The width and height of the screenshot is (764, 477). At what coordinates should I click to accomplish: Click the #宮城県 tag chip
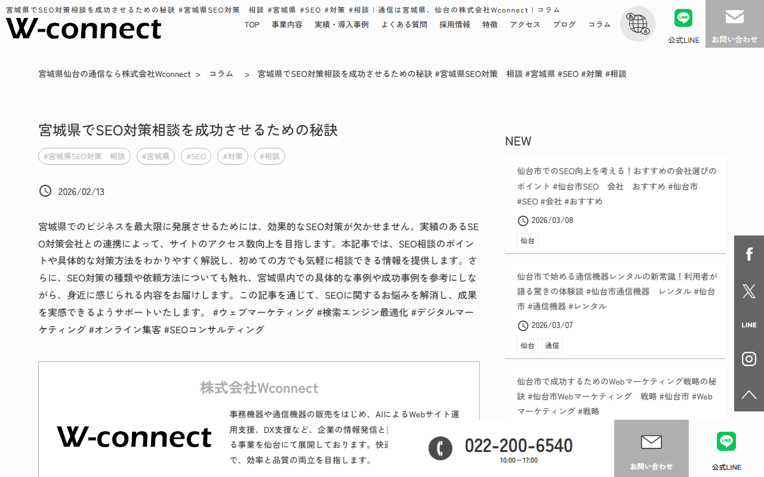(155, 156)
